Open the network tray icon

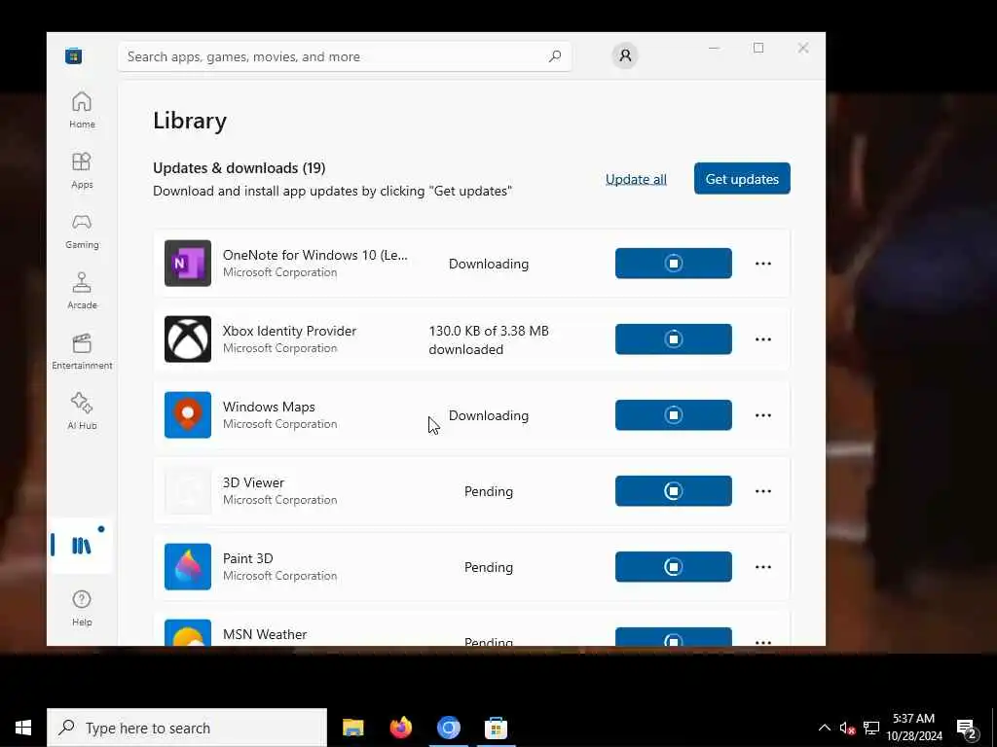871,728
